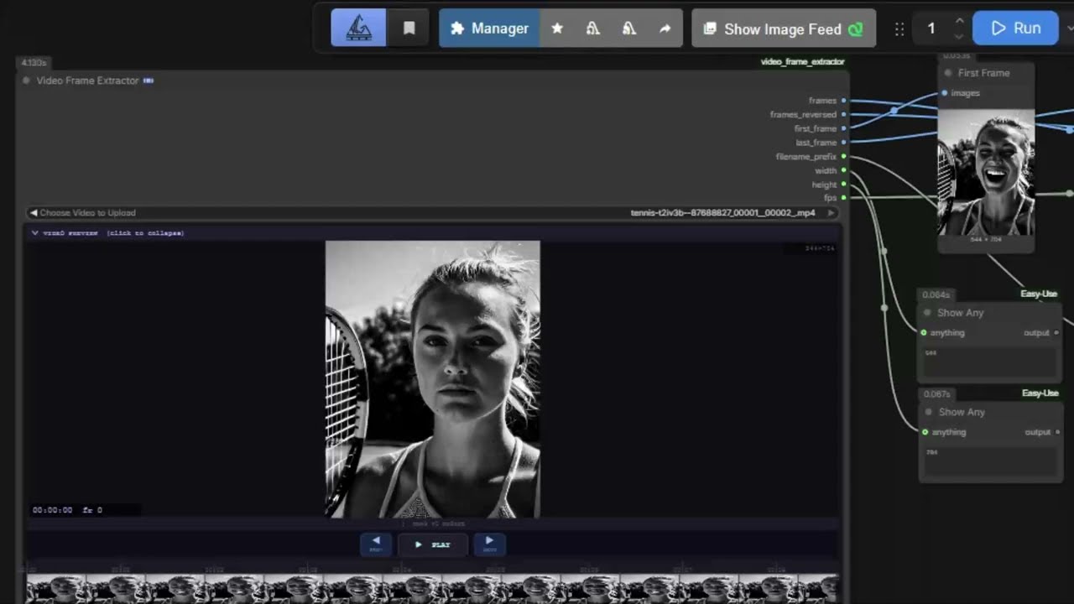
Task: Click the first_frame output socket
Action: tap(843, 128)
